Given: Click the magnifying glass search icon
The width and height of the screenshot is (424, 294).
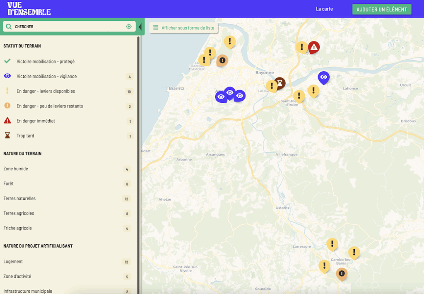Looking at the screenshot, I should (x=9, y=27).
